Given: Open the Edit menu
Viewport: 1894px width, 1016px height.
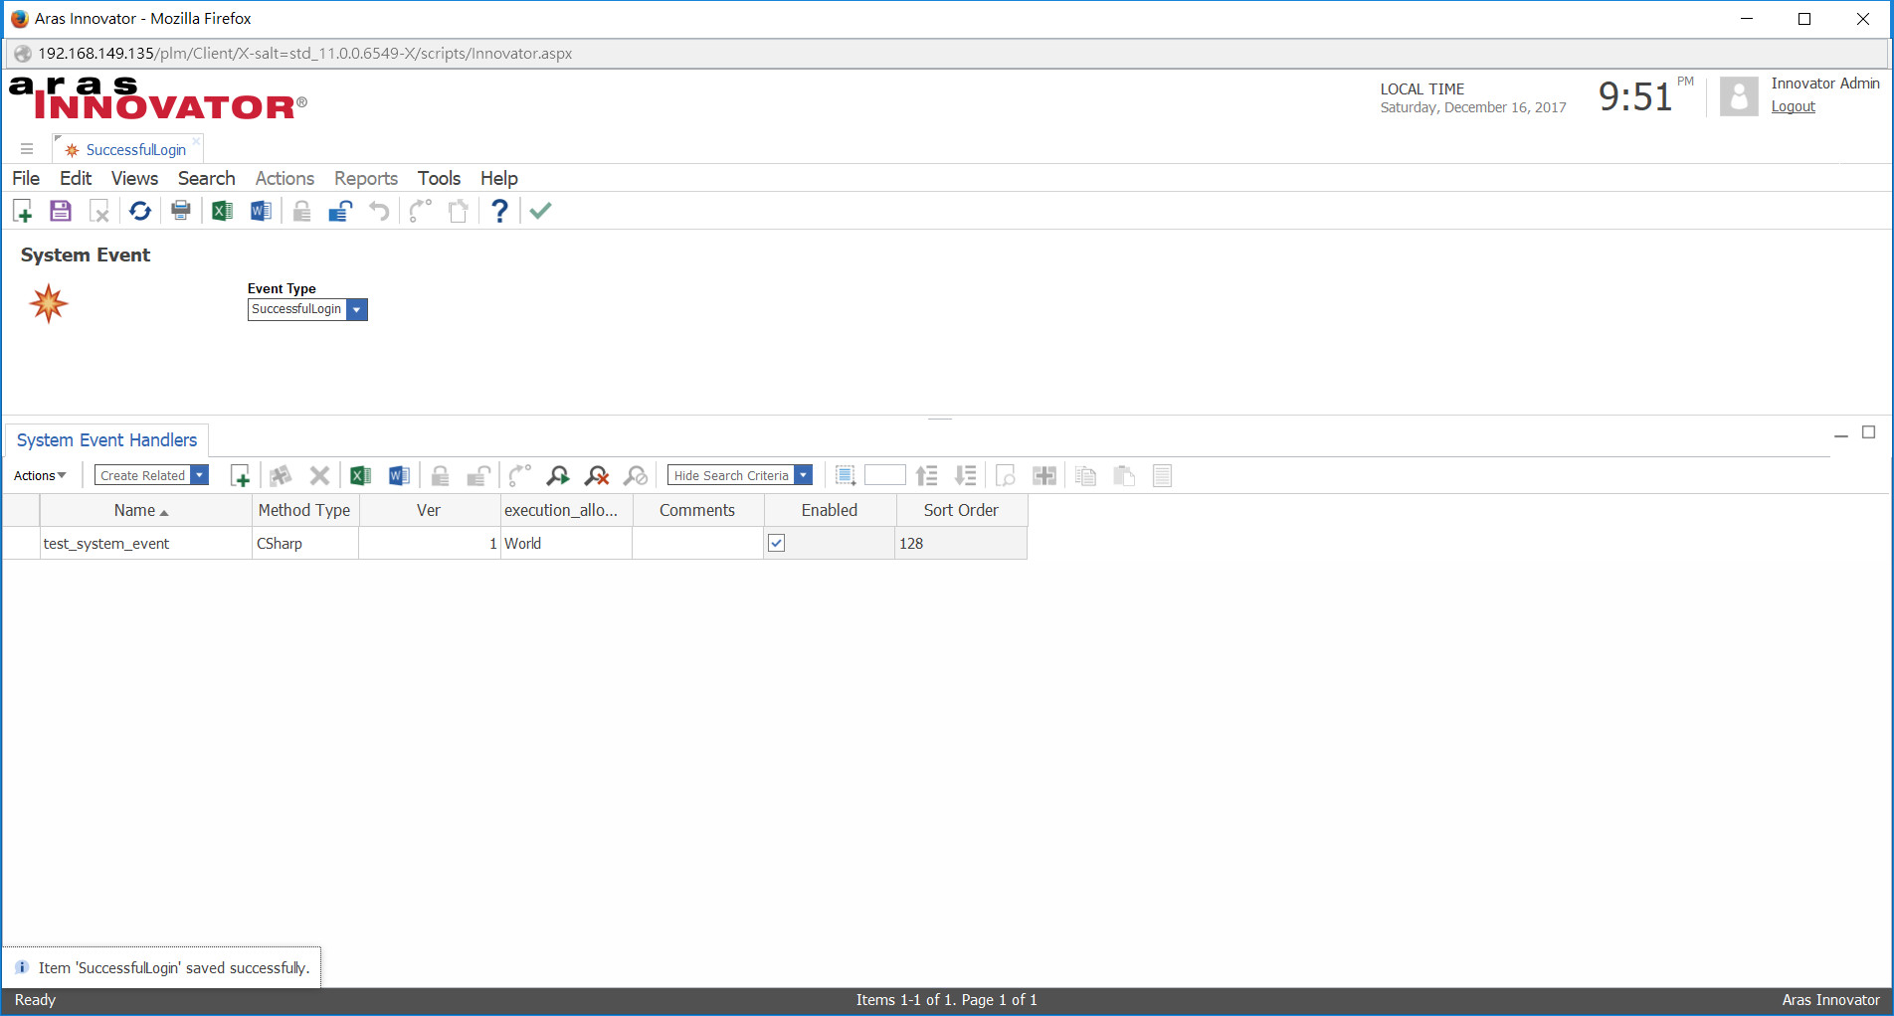Looking at the screenshot, I should (76, 178).
